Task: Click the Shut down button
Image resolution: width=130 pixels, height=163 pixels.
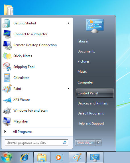Action: point(85,143)
